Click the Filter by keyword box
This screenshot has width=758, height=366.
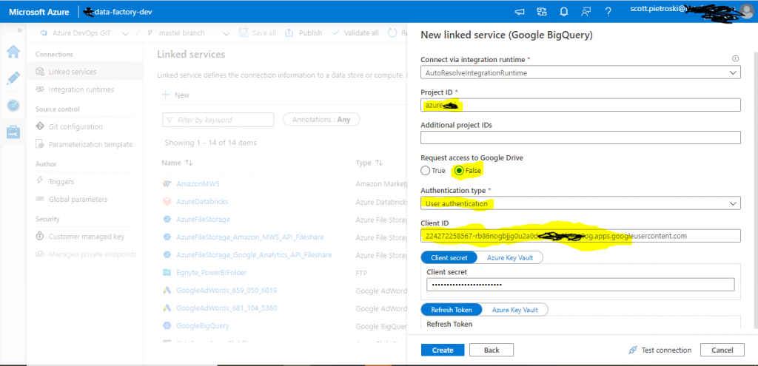click(x=218, y=120)
